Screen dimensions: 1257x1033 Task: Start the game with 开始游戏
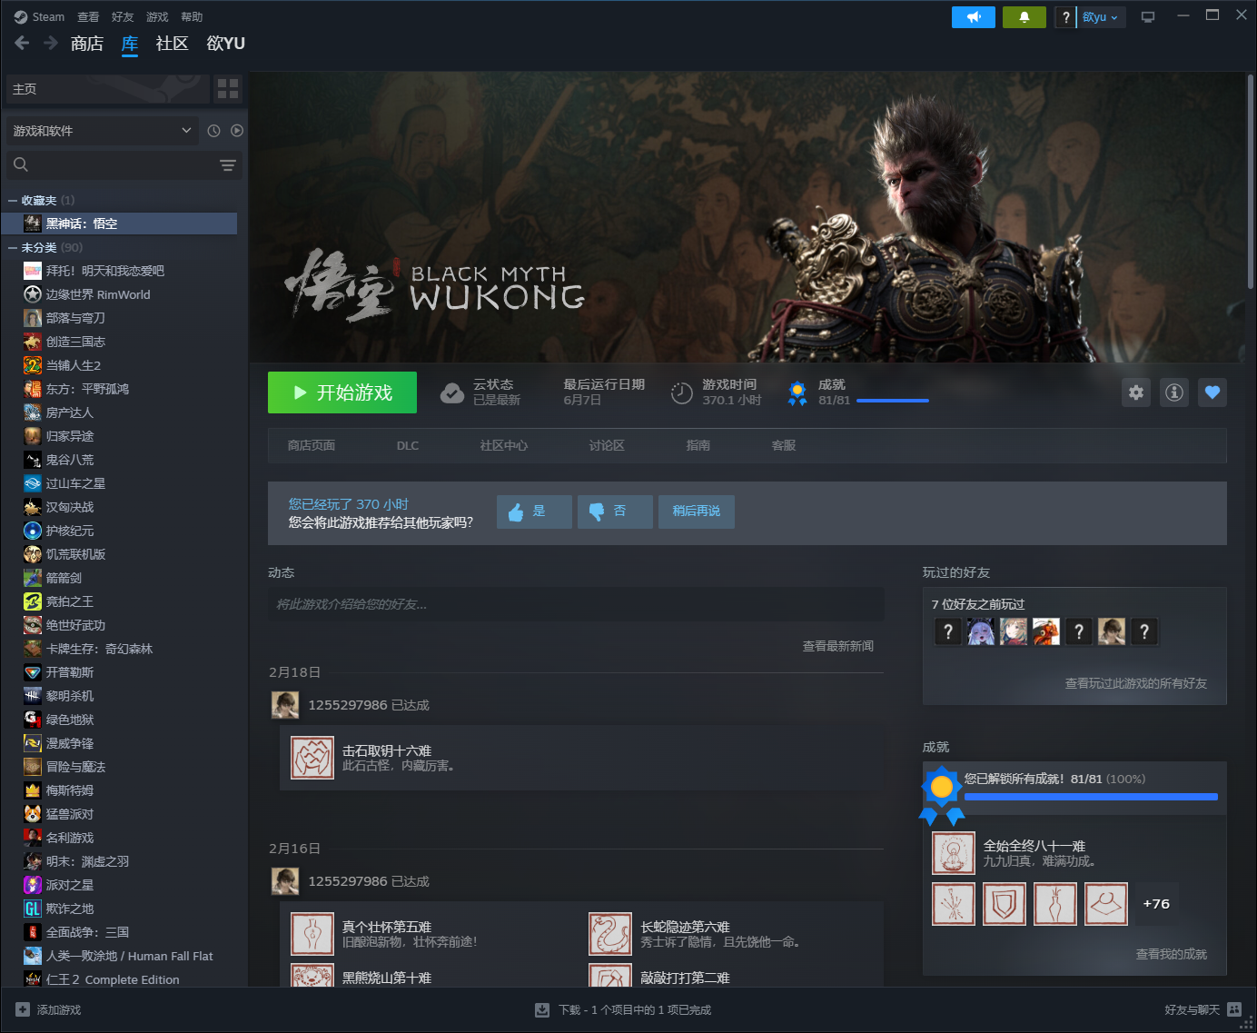click(x=342, y=392)
